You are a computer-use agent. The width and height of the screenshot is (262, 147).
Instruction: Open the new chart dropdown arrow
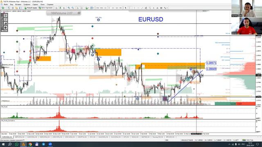(x=5, y=8)
